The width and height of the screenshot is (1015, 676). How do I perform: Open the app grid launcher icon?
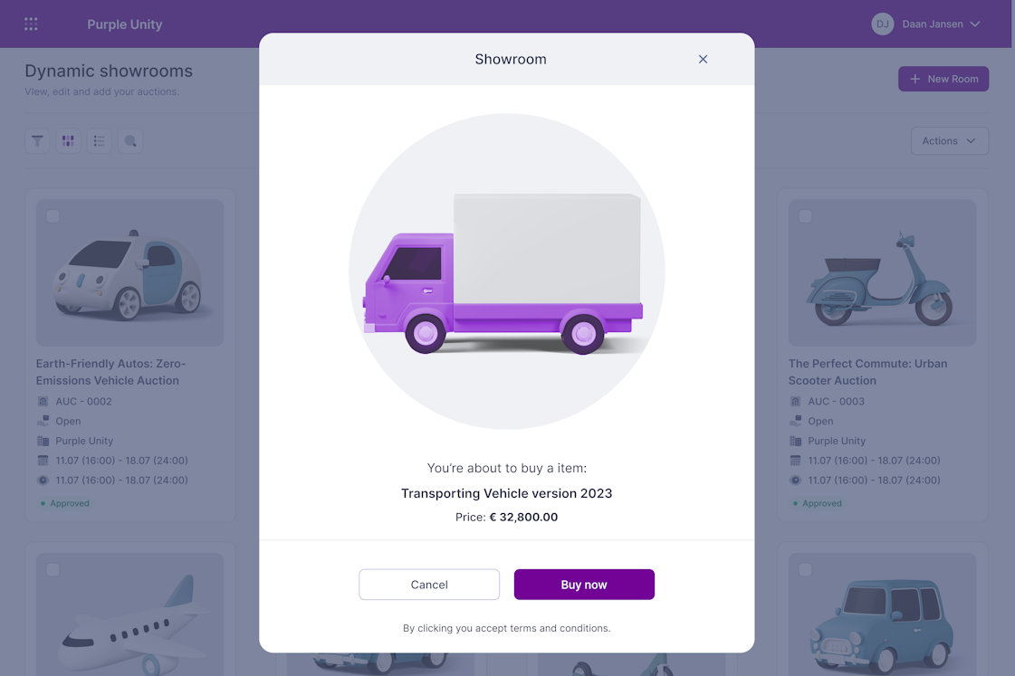pyautogui.click(x=31, y=24)
